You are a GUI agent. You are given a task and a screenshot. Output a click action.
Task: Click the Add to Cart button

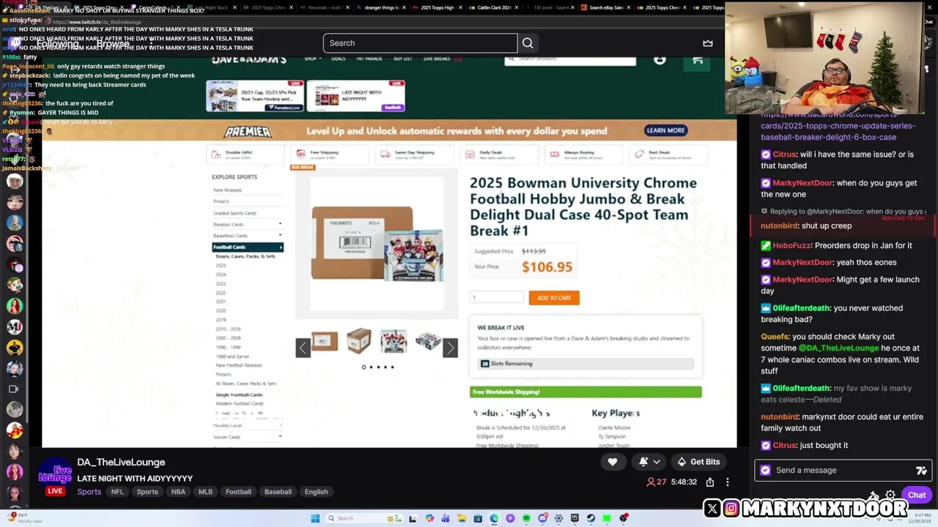(x=554, y=298)
